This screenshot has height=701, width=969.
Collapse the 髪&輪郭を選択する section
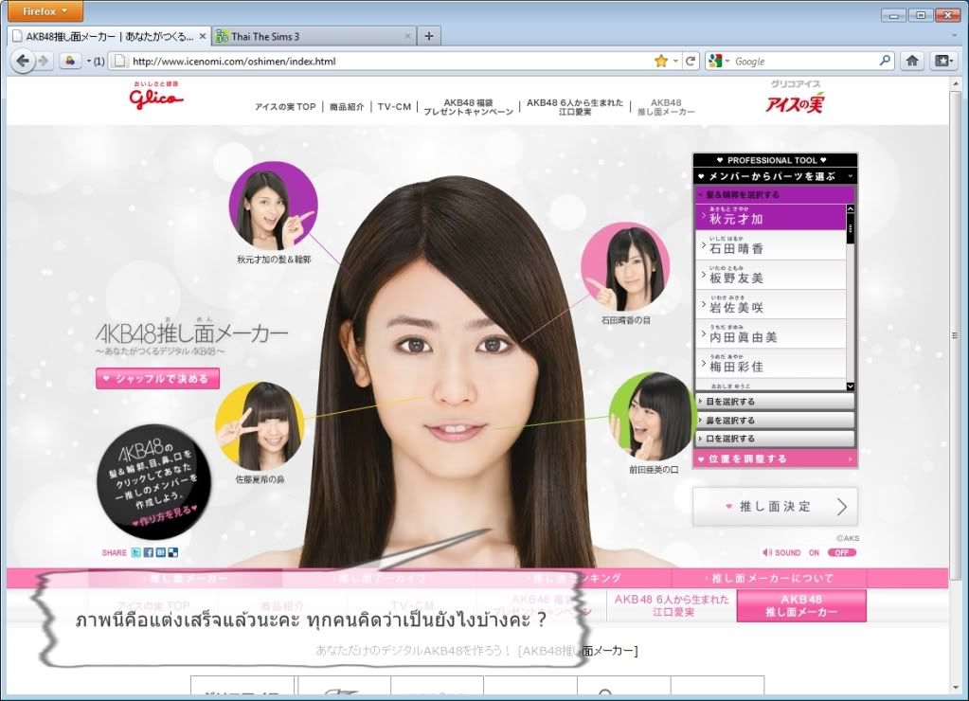[775, 195]
